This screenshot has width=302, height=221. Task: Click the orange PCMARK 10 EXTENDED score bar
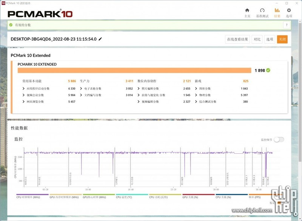tap(134, 70)
